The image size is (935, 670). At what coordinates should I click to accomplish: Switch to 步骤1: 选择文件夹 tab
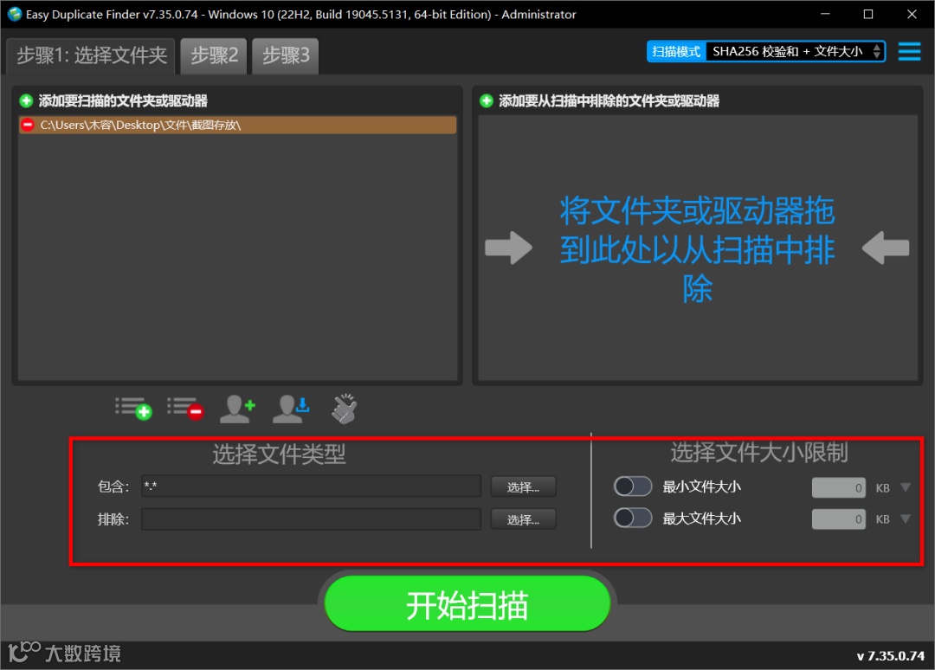tap(91, 56)
